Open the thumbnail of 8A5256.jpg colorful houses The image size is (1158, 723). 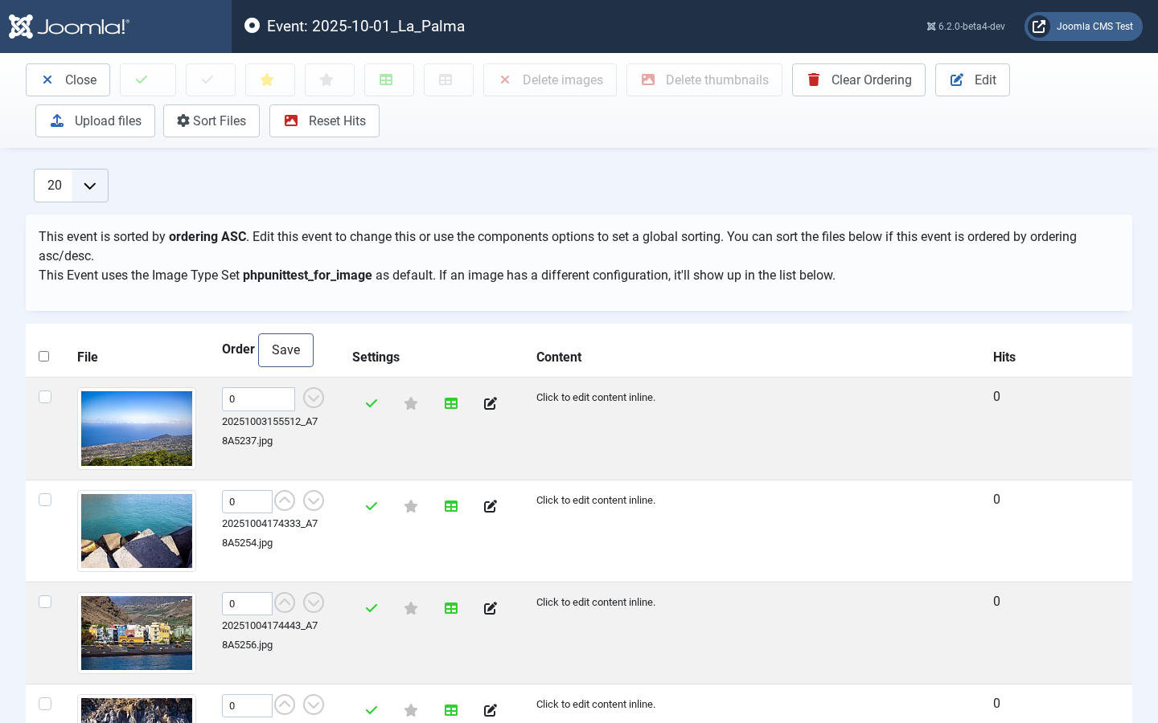click(137, 633)
